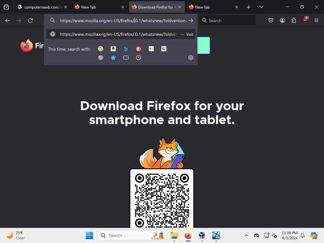
Task: Save page to Pocket
Action: point(271,21)
